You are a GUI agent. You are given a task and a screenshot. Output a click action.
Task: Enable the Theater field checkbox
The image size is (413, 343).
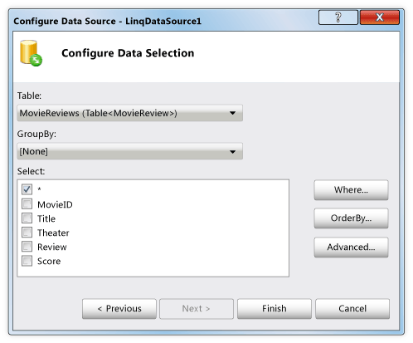[x=27, y=233]
